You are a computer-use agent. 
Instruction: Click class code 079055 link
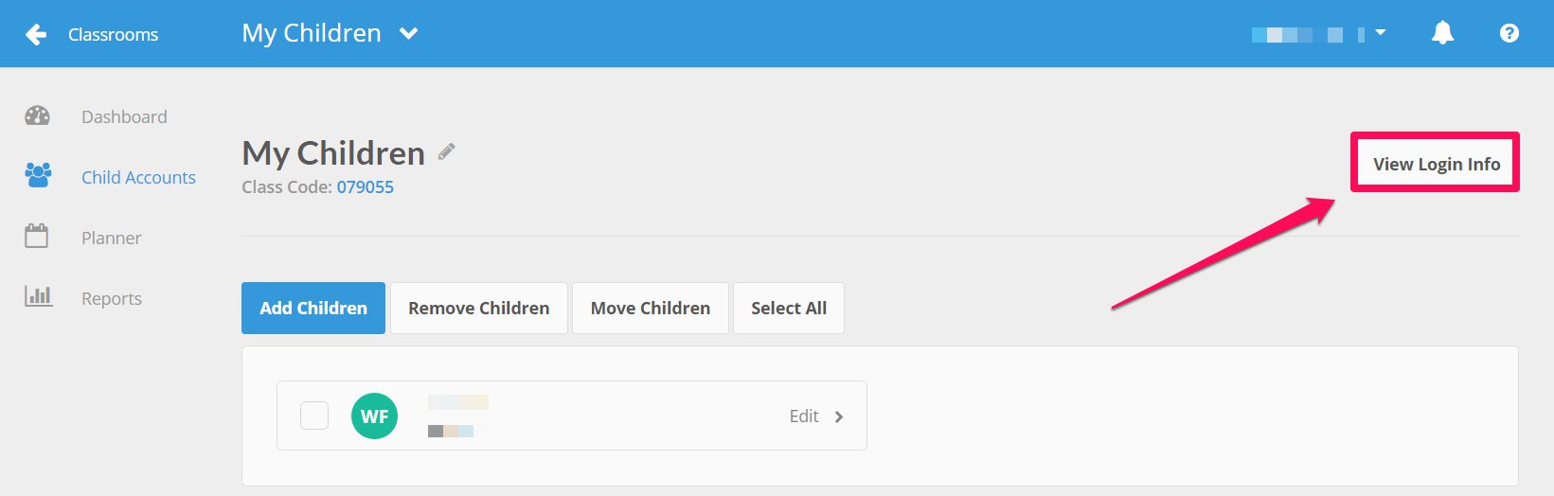pyautogui.click(x=366, y=186)
